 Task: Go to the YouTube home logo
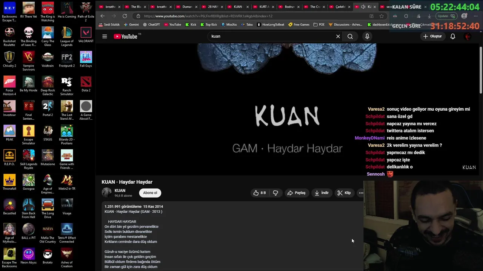125,37
